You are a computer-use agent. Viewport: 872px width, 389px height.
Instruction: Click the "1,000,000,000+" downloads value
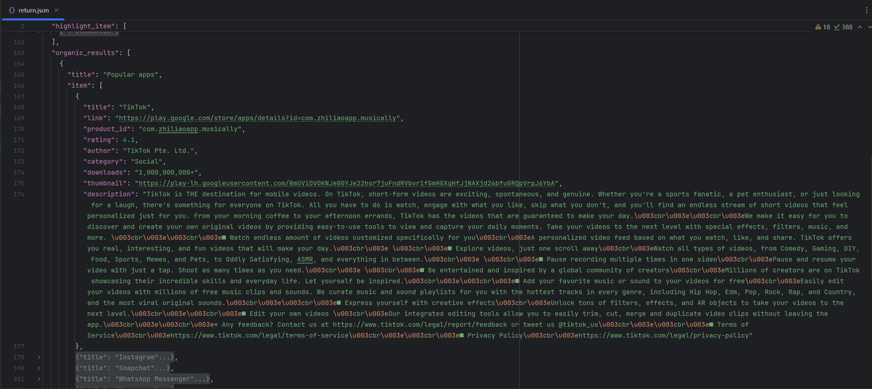coord(166,173)
